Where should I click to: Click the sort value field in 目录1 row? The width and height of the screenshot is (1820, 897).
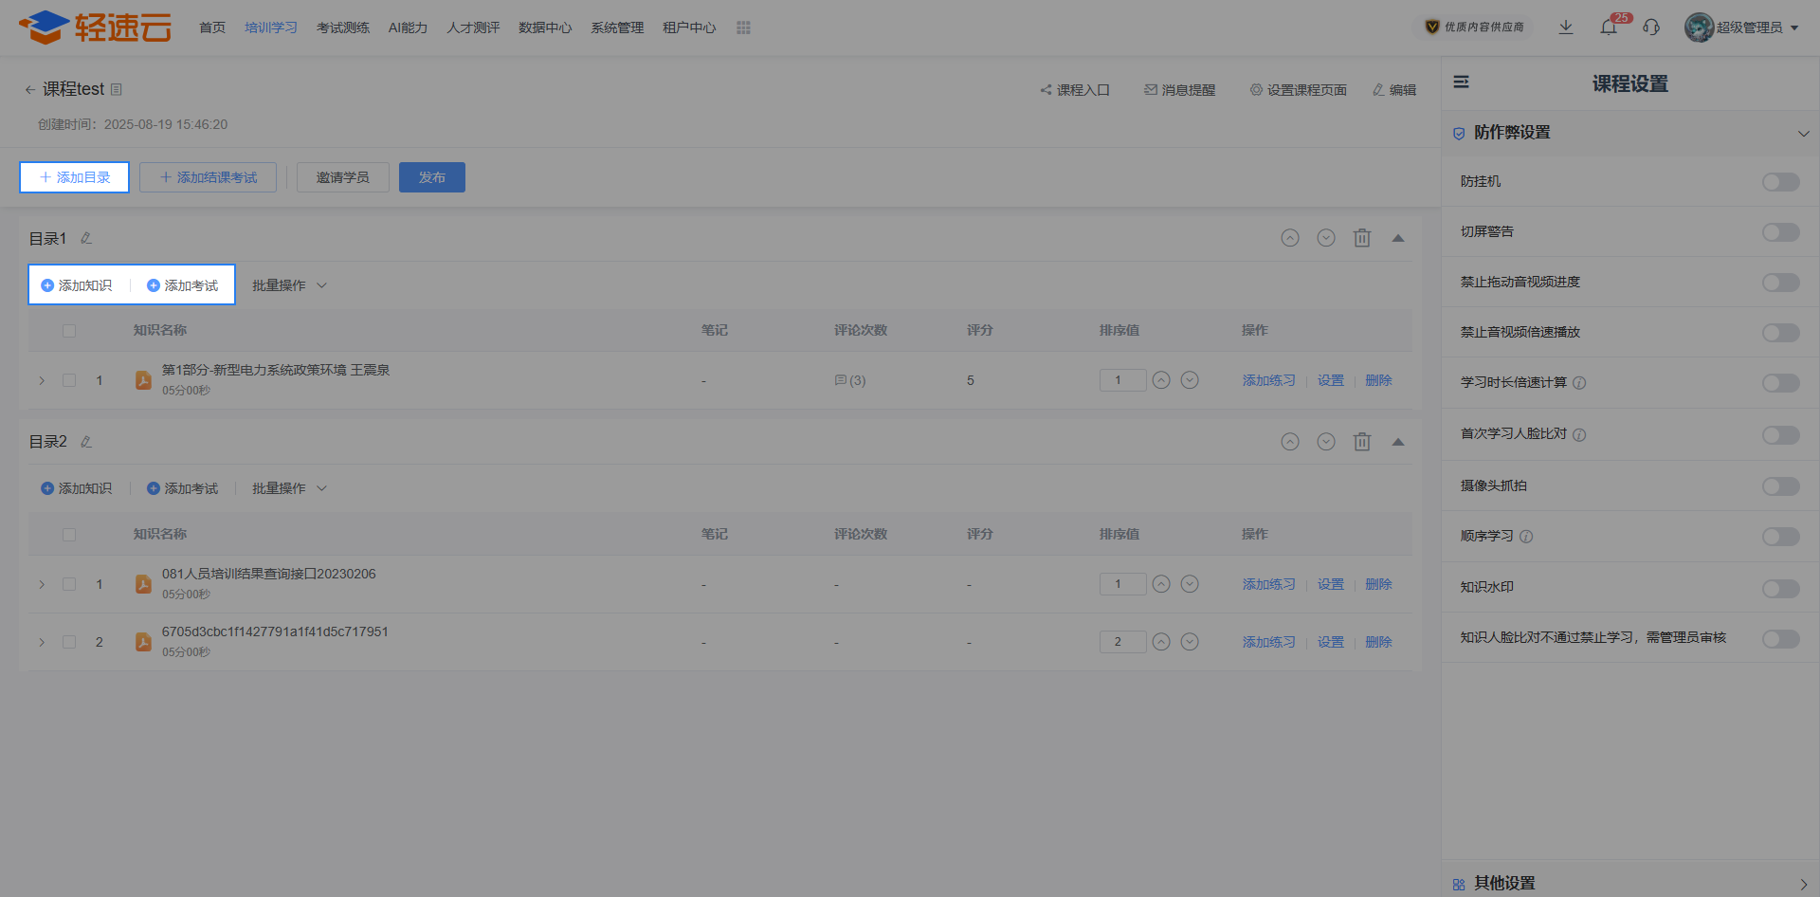coord(1122,380)
